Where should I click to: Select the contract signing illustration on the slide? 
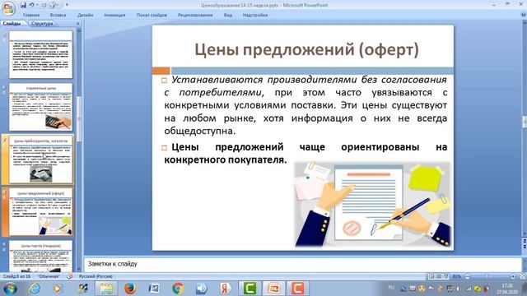[372, 205]
